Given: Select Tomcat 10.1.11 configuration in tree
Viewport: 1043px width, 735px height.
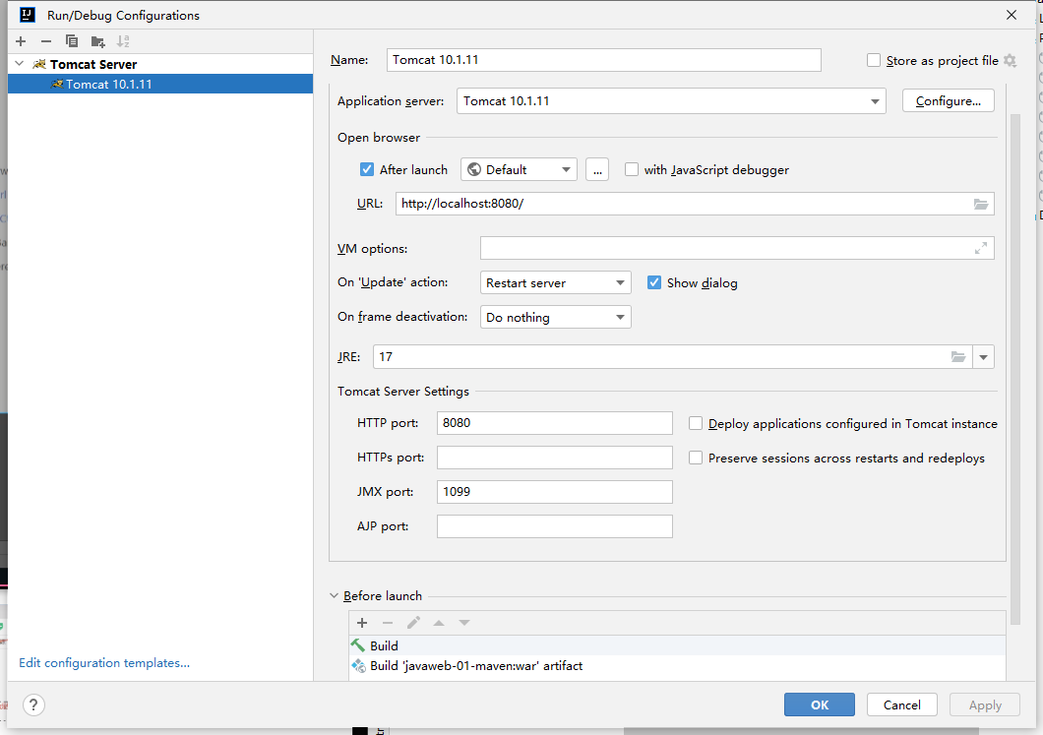Looking at the screenshot, I should pos(160,84).
